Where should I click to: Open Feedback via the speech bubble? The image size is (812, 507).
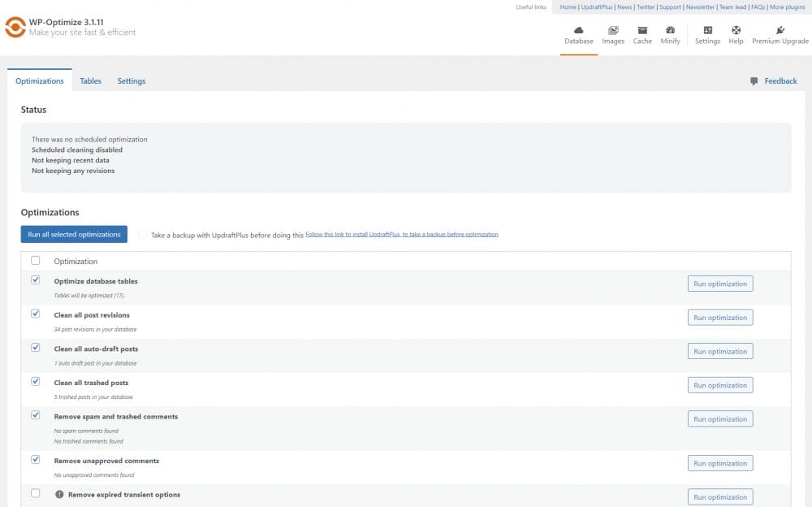pos(754,81)
